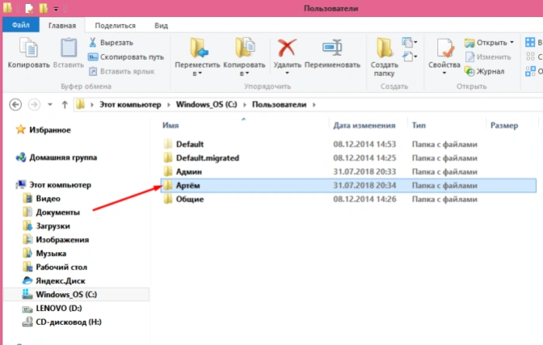Click the Rename (Переименовать) icon

click(x=332, y=47)
